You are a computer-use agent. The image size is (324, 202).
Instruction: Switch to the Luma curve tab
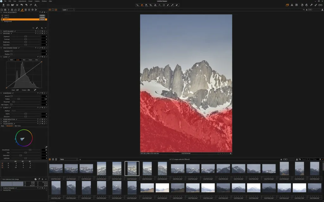click(18, 60)
